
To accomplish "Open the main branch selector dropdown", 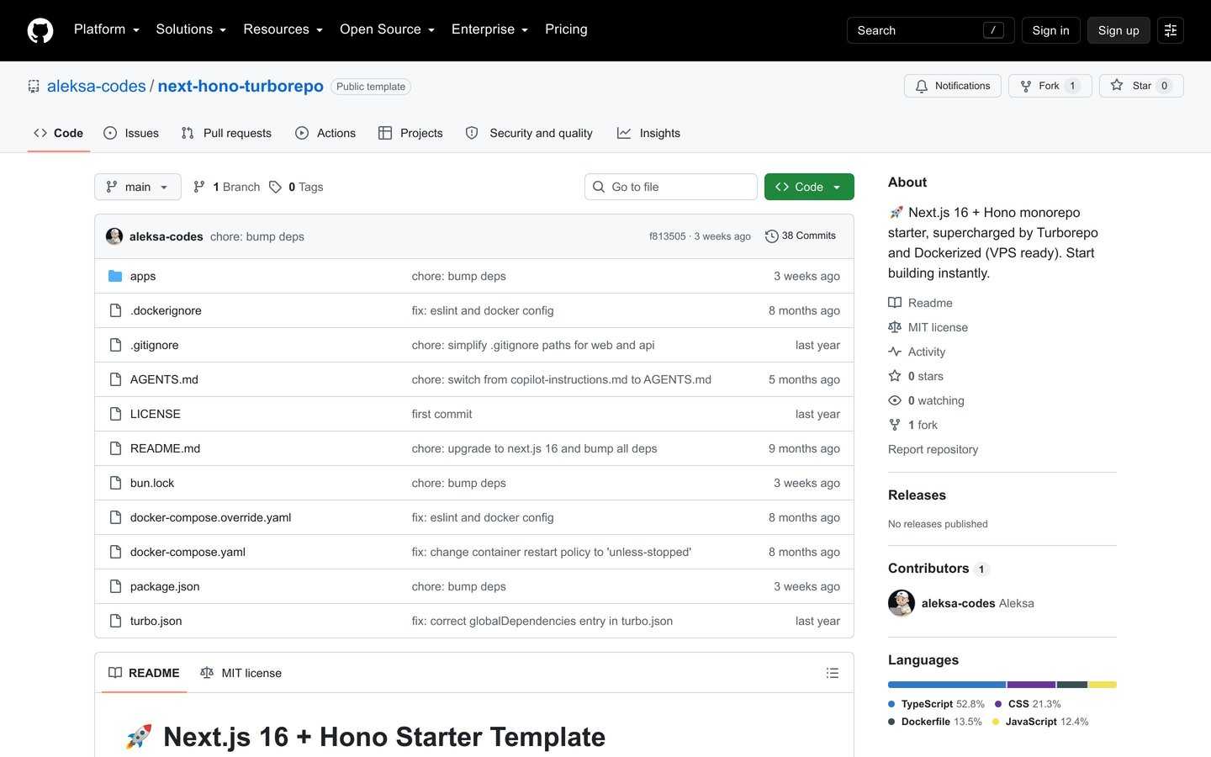I will click(138, 187).
